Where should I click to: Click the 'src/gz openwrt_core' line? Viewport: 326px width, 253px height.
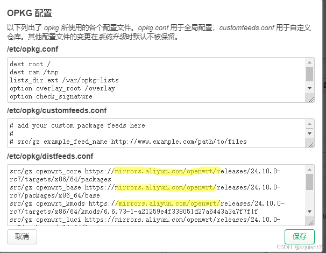pos(145,171)
